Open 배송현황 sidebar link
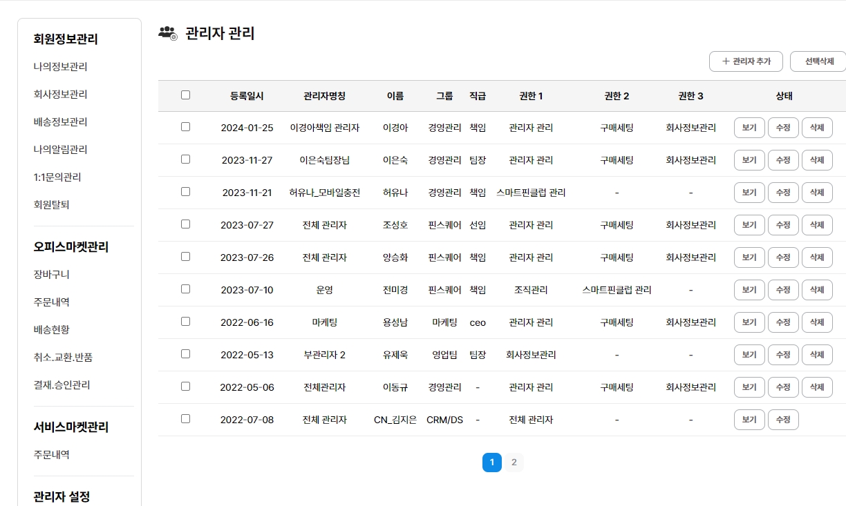Image resolution: width=846 pixels, height=506 pixels. click(51, 330)
